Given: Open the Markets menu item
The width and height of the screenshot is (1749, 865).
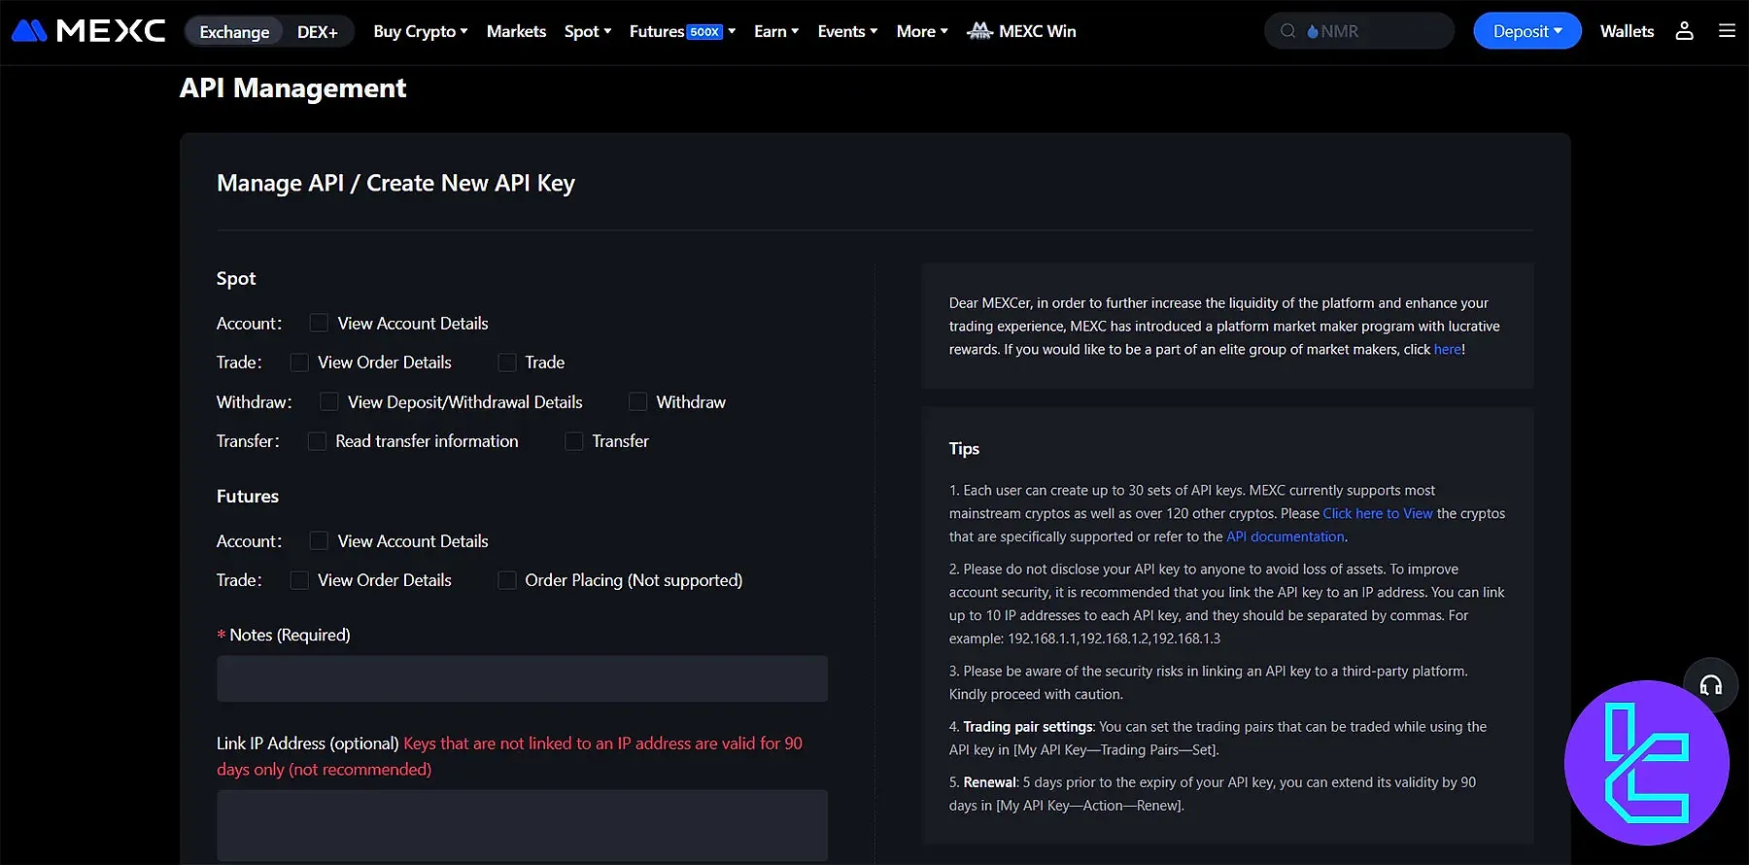Looking at the screenshot, I should (x=516, y=31).
